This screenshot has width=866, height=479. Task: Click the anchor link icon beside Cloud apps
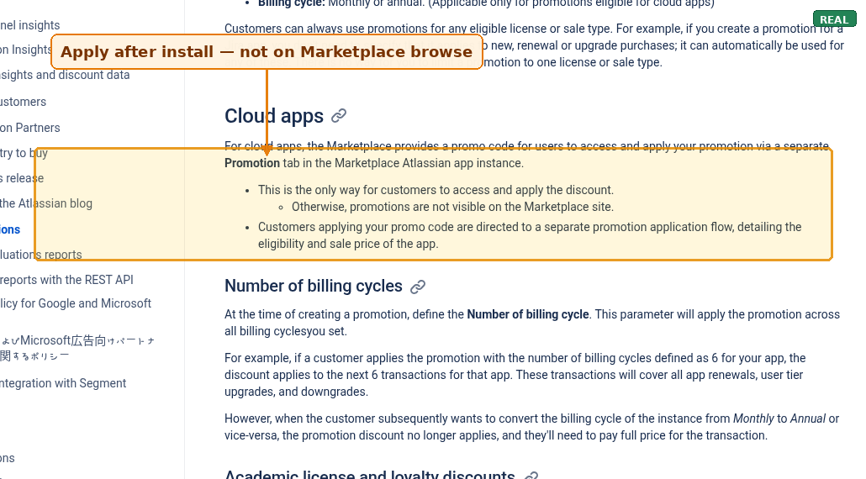tap(339, 115)
